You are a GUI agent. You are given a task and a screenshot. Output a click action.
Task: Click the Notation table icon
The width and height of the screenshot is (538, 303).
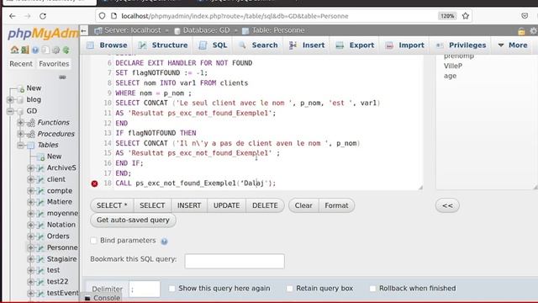click(41, 225)
